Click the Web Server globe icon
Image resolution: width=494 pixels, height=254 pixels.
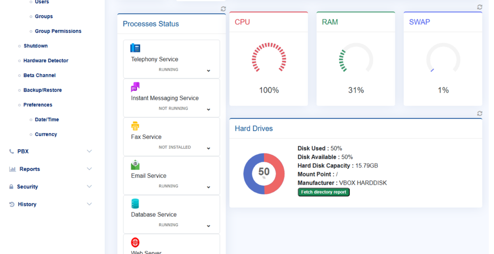coord(135,242)
